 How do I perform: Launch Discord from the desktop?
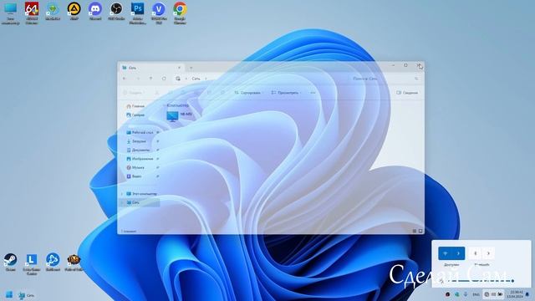[x=94, y=12]
